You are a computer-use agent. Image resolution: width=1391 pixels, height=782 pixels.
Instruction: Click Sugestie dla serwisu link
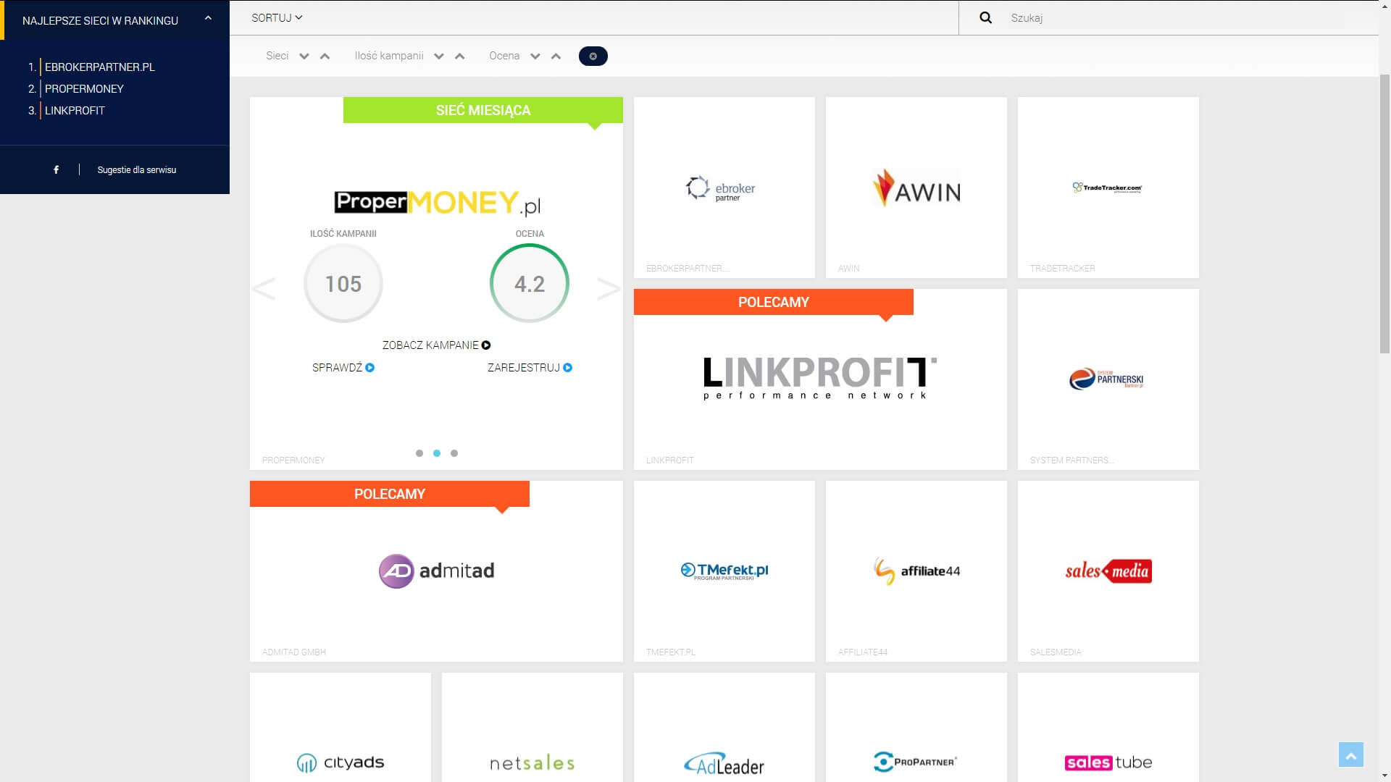click(137, 170)
